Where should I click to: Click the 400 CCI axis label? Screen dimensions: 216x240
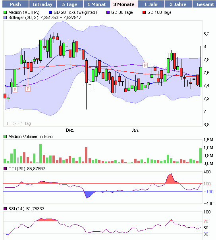207,172
